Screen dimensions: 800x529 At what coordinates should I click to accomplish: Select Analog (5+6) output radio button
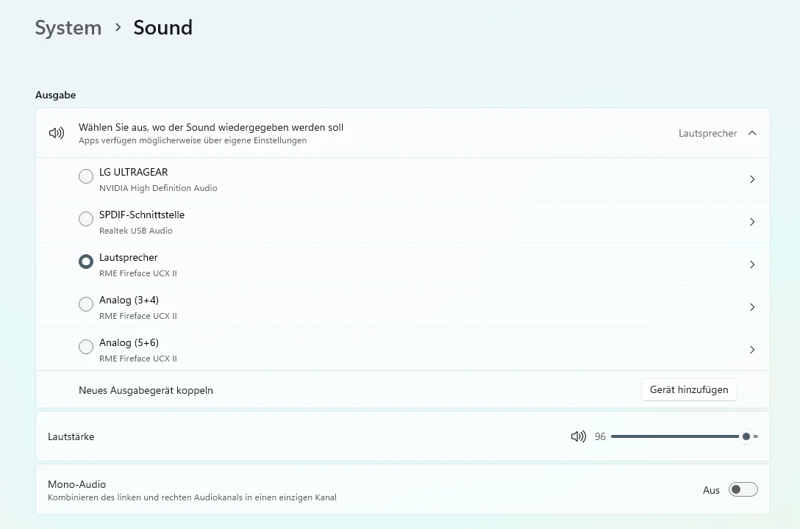pos(86,347)
